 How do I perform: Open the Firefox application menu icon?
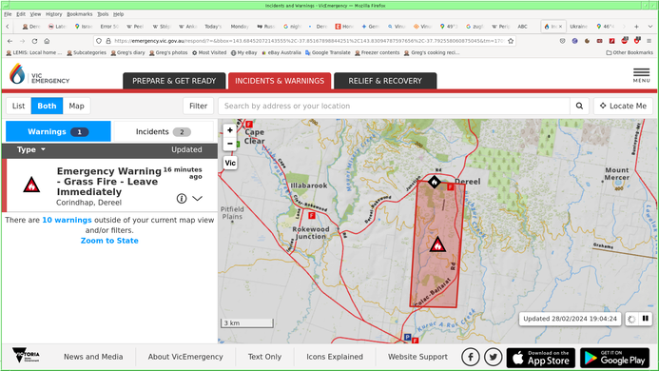649,41
